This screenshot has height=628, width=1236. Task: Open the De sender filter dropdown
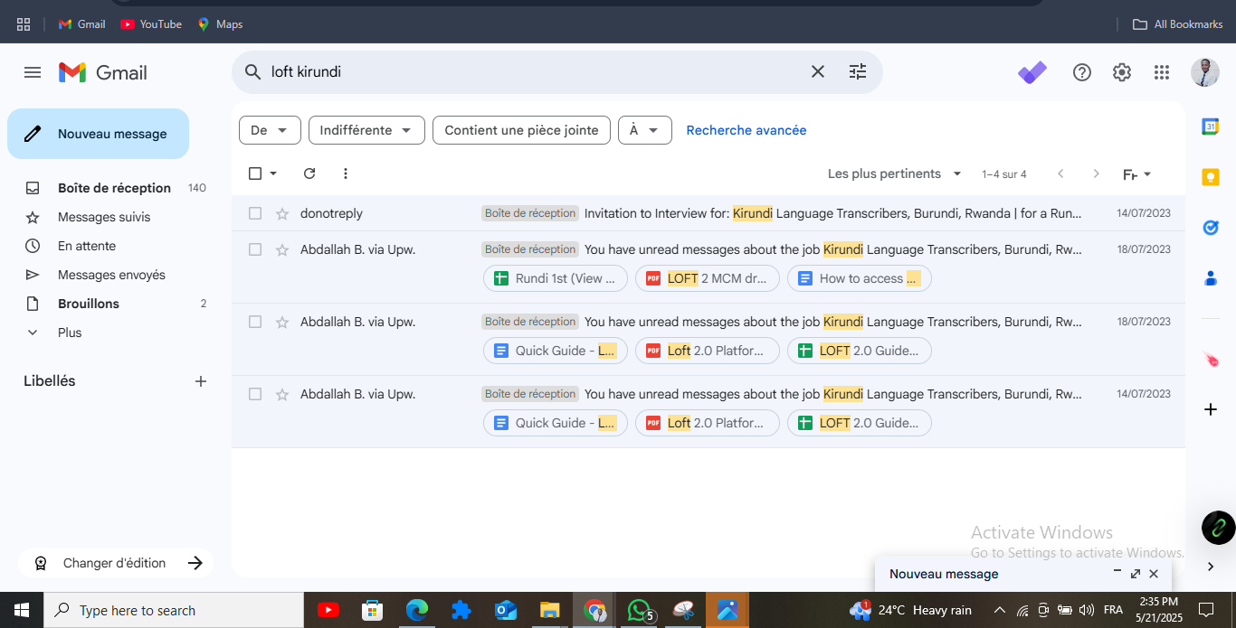pos(270,130)
